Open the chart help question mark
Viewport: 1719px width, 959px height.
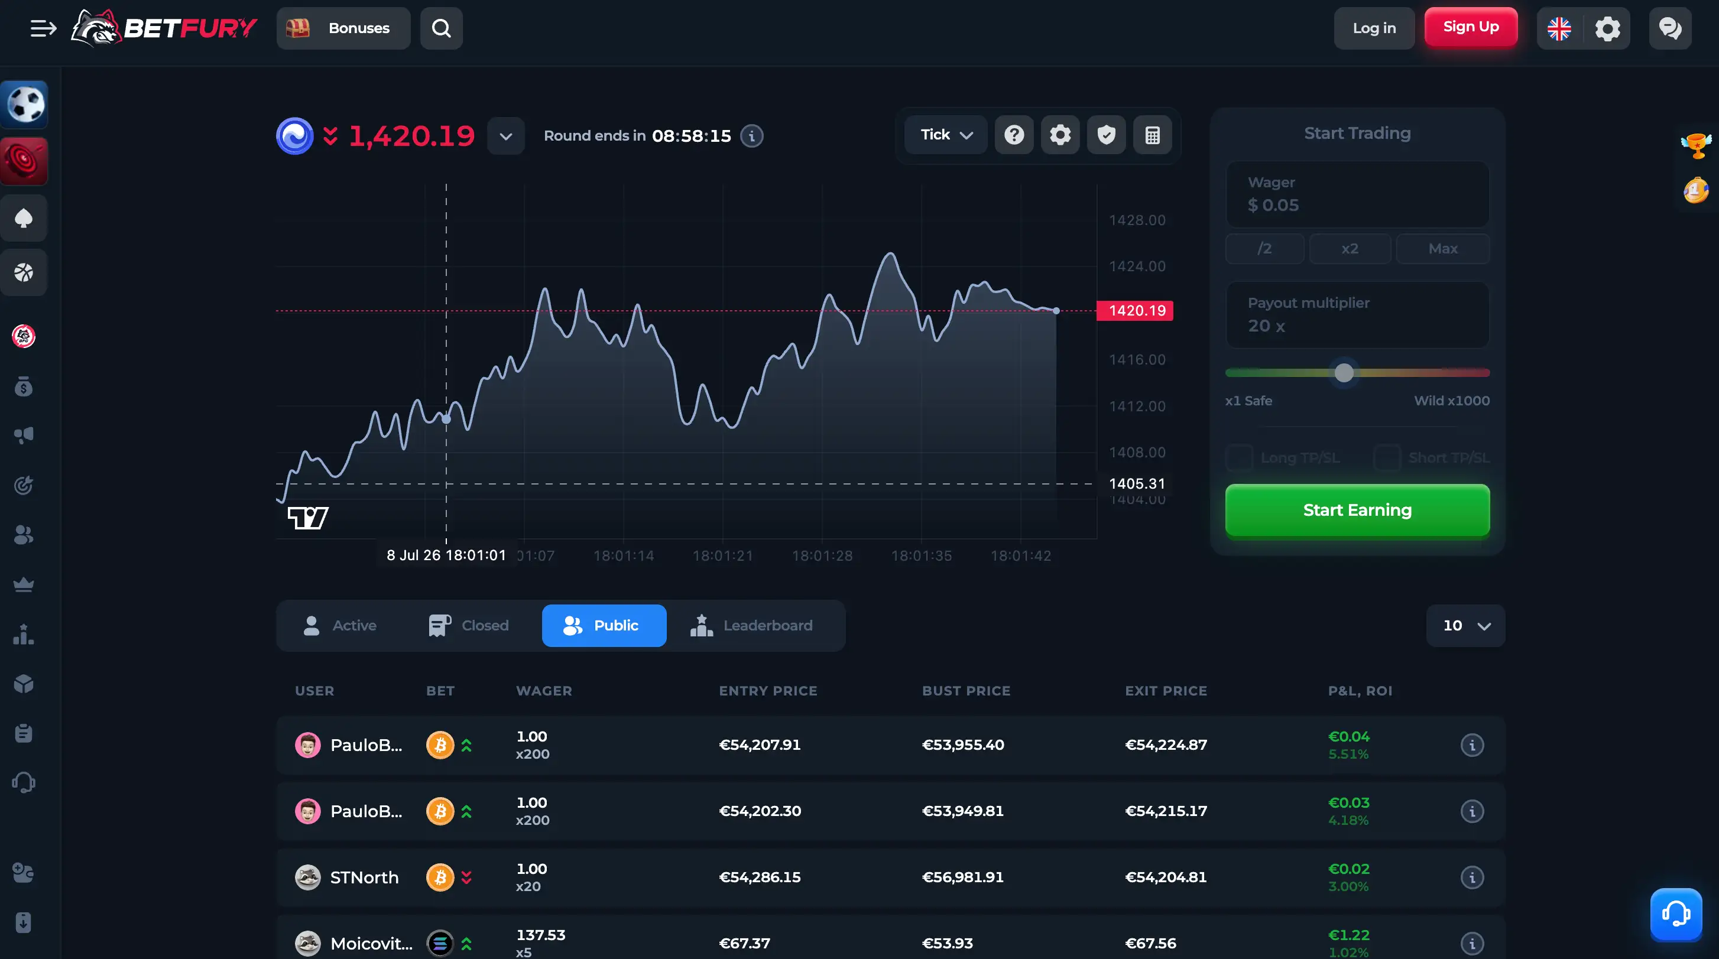pyautogui.click(x=1014, y=135)
